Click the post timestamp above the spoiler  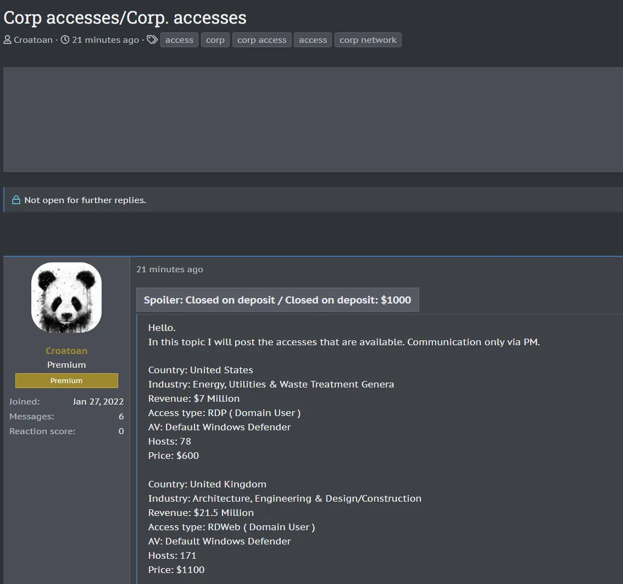pos(170,269)
